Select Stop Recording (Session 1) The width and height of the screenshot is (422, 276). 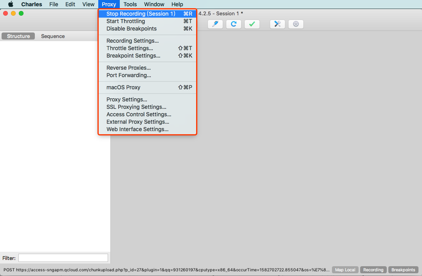[147, 14]
